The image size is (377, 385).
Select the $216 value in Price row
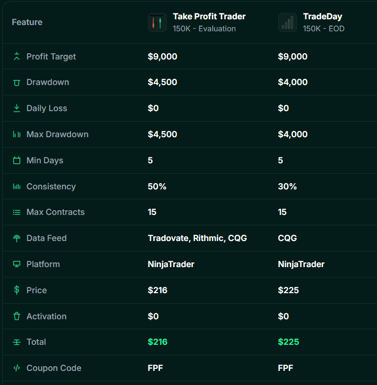tap(157, 290)
